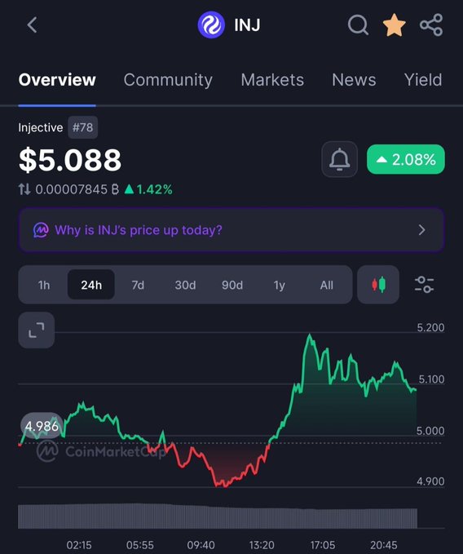
Task: Switch to the Community tab
Action: (168, 80)
